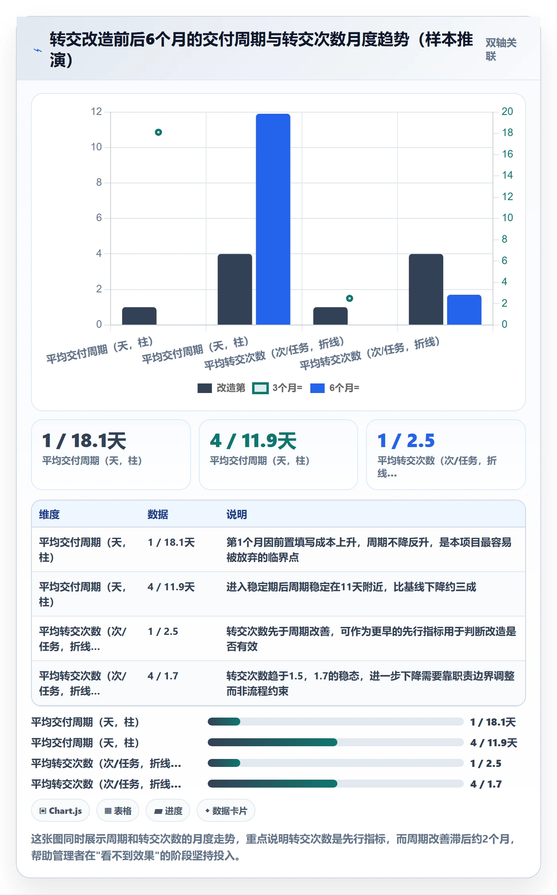Click the card title about 转交改造前后6个月
The image size is (557, 895).
261,50
